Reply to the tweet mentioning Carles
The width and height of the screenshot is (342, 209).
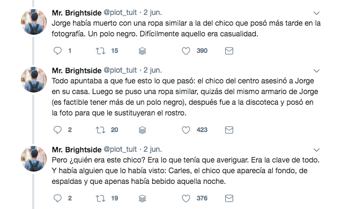click(57, 198)
